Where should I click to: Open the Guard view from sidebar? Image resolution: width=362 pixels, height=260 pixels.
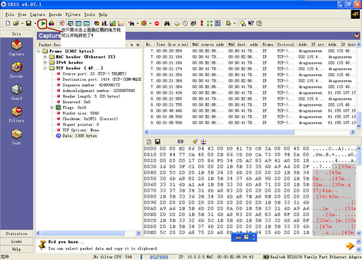click(x=16, y=92)
